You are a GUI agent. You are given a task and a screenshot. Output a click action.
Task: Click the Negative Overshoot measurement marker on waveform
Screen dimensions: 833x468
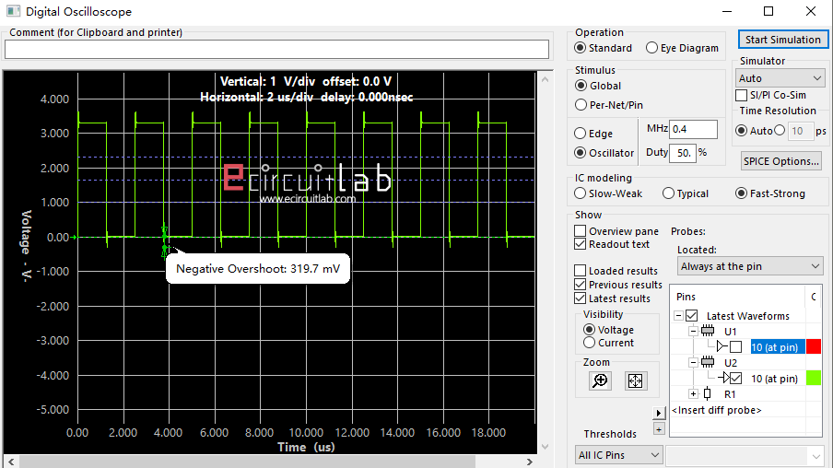[x=165, y=248]
